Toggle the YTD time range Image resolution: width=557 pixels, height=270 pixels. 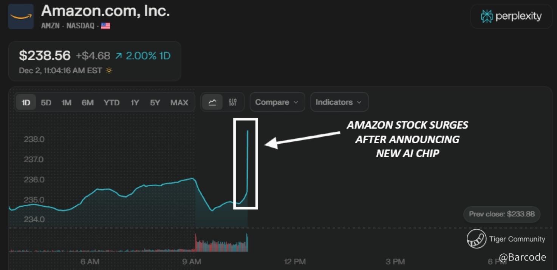(x=111, y=103)
